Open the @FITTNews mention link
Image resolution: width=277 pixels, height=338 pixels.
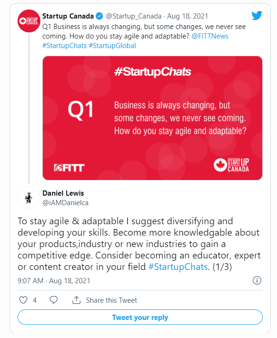[x=210, y=36]
